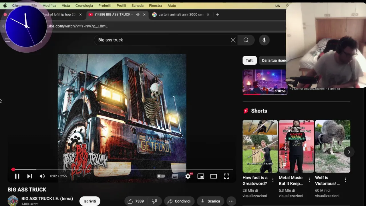Click the 0:02 / 2:55 time display
The width and height of the screenshot is (366, 206).
pos(58,176)
